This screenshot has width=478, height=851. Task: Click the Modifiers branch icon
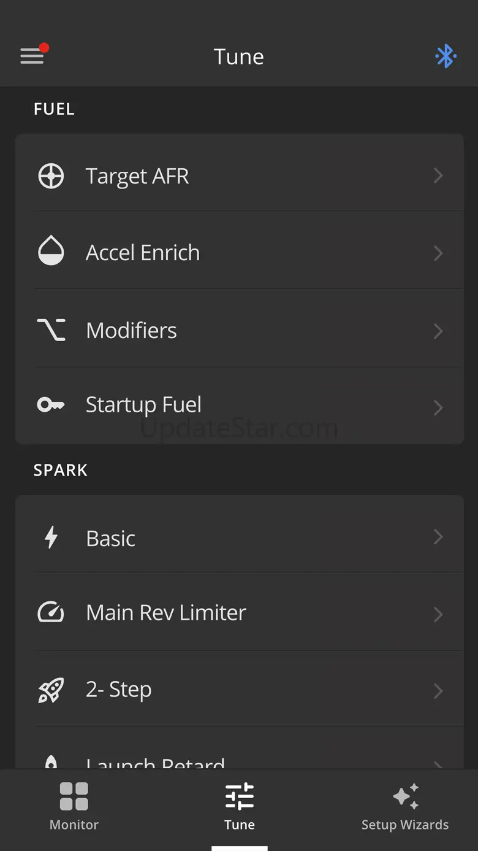(51, 330)
